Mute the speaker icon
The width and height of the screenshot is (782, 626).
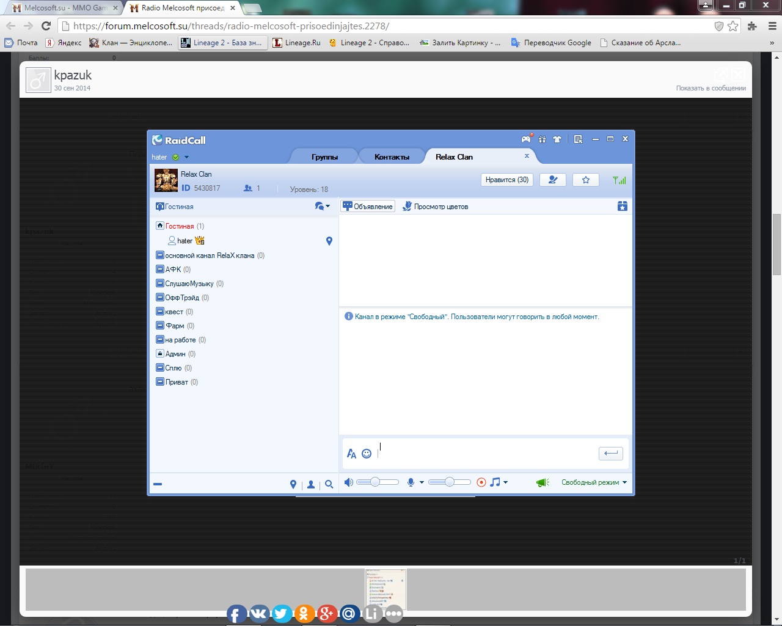pos(348,482)
